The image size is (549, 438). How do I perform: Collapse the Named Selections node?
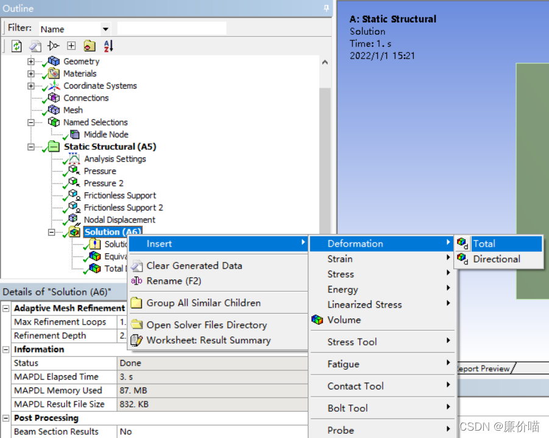(x=31, y=122)
